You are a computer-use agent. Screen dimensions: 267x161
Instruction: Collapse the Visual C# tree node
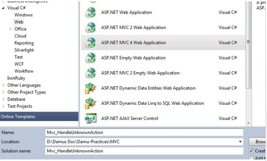tap(3, 8)
